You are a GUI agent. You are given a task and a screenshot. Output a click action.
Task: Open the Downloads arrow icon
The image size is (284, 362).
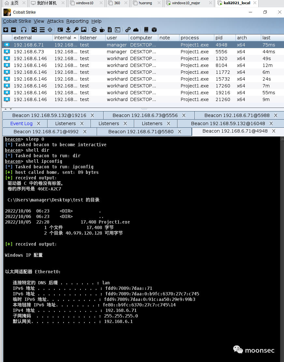[68, 30]
